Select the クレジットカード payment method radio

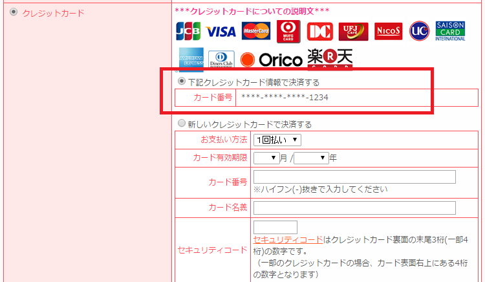(14, 12)
